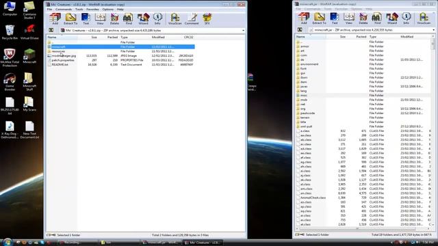Select highlighted minecraft folder in Mo' Creatures archive
The width and height of the screenshot is (438, 246).
point(121,47)
